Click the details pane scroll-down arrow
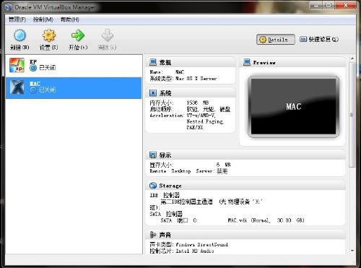The width and height of the screenshot is (361, 268). (x=352, y=251)
